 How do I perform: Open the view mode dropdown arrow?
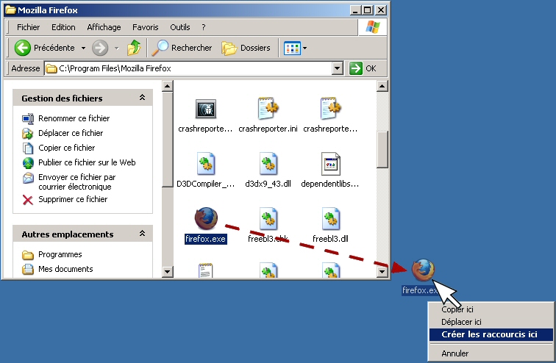click(x=304, y=48)
